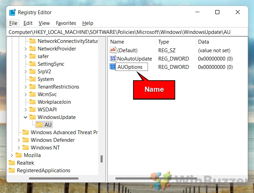Select the NetworkProvider folder icon
The height and width of the screenshot is (193, 254).
point(32,49)
